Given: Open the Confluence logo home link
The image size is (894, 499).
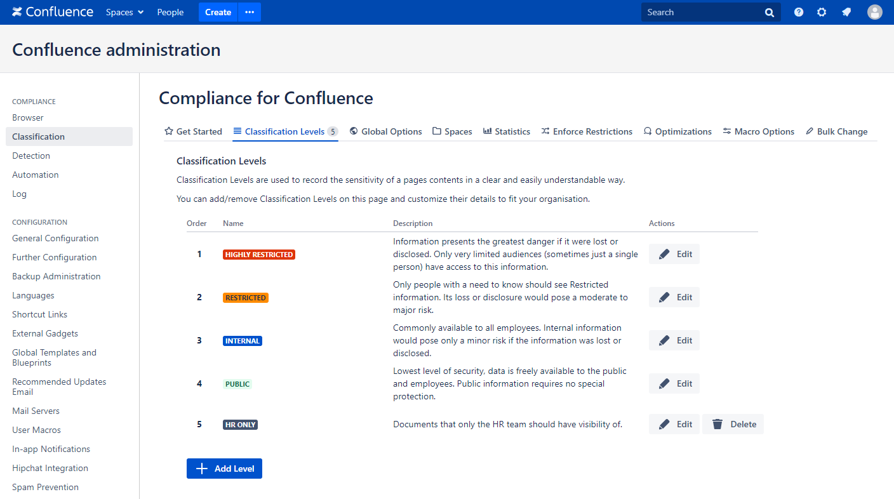Looking at the screenshot, I should 53,12.
